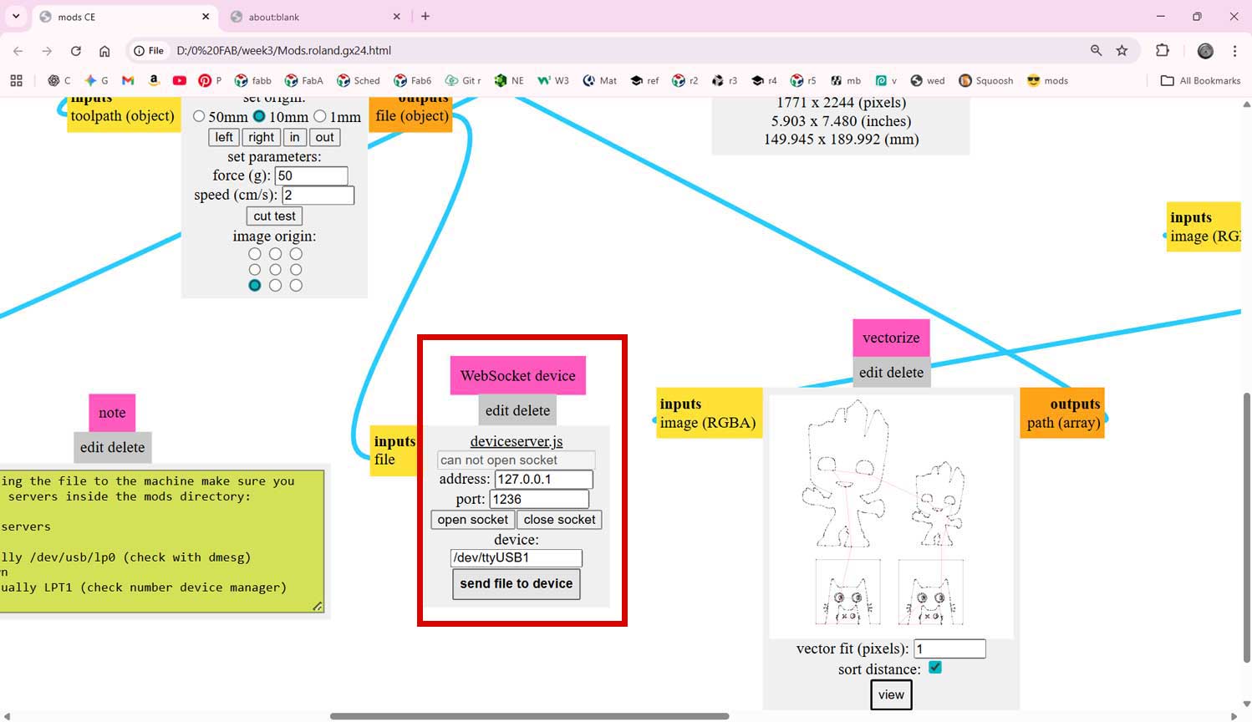
Task: Open the W3 bookmark
Action: point(553,81)
